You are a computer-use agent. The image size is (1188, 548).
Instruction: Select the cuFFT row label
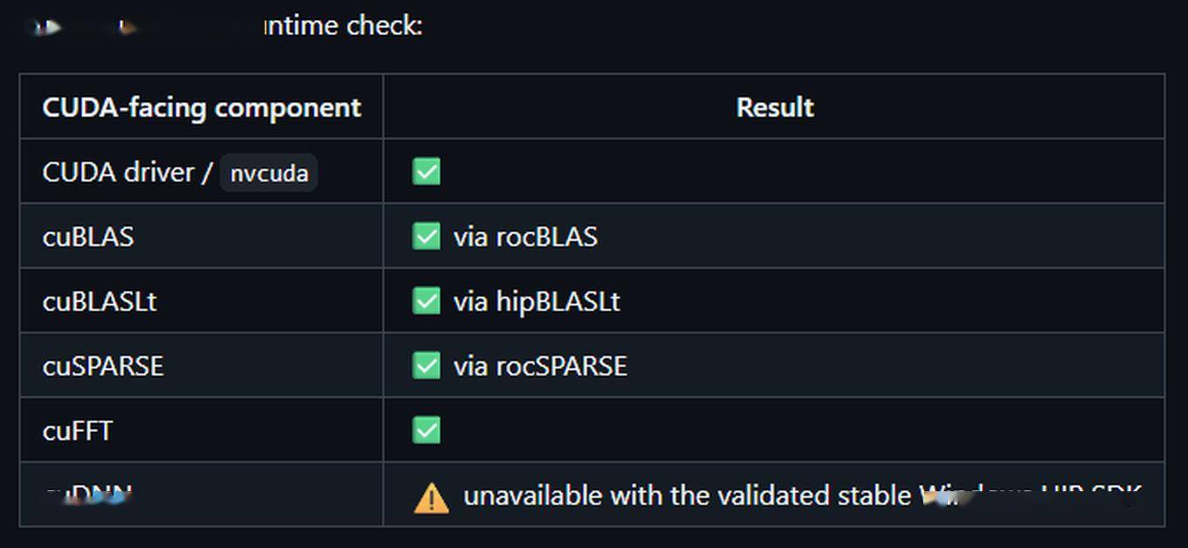[78, 430]
